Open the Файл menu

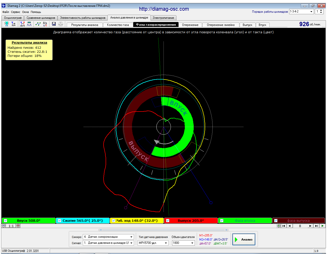click(6, 12)
